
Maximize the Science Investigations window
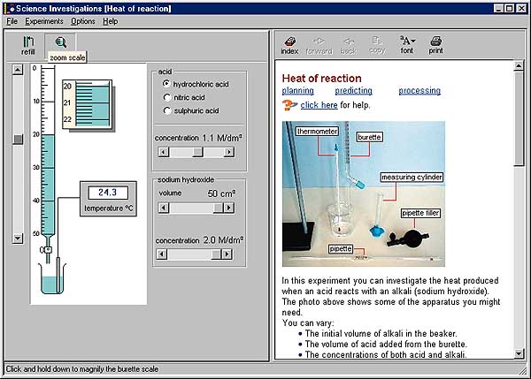point(509,9)
